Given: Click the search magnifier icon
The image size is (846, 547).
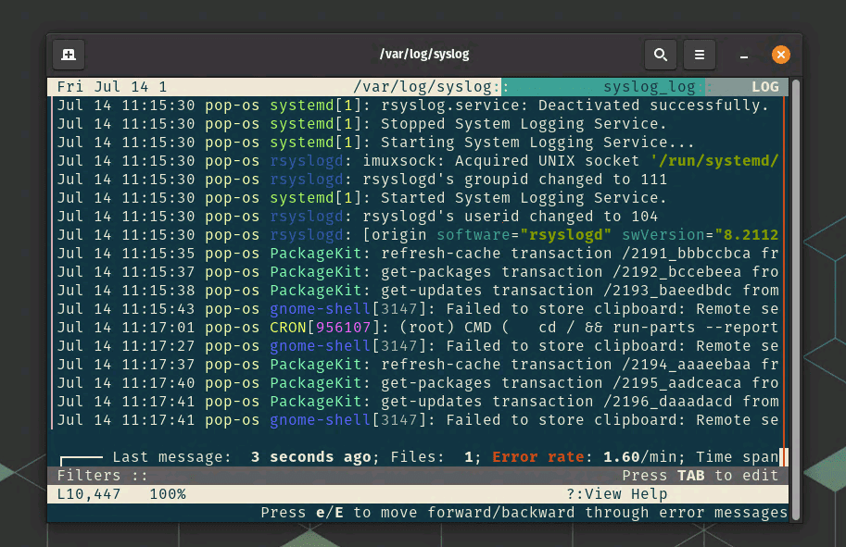Looking at the screenshot, I should [x=661, y=55].
